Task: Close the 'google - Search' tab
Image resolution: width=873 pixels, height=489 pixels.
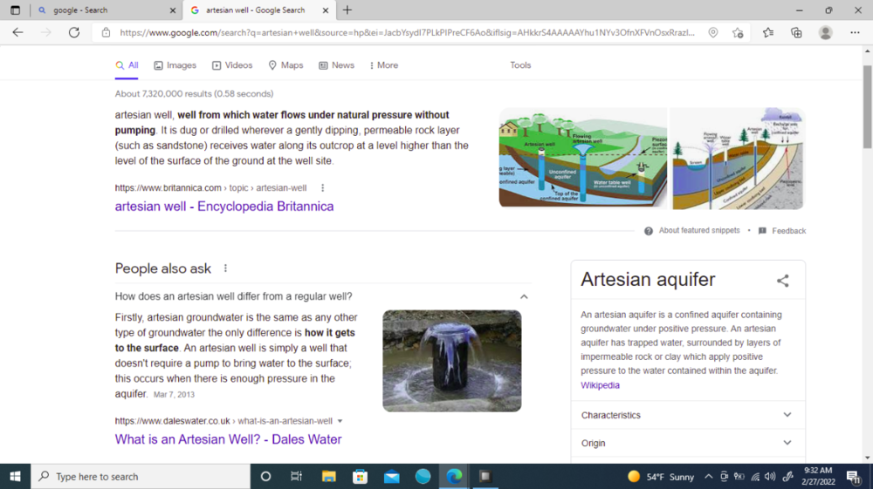Action: (x=173, y=10)
